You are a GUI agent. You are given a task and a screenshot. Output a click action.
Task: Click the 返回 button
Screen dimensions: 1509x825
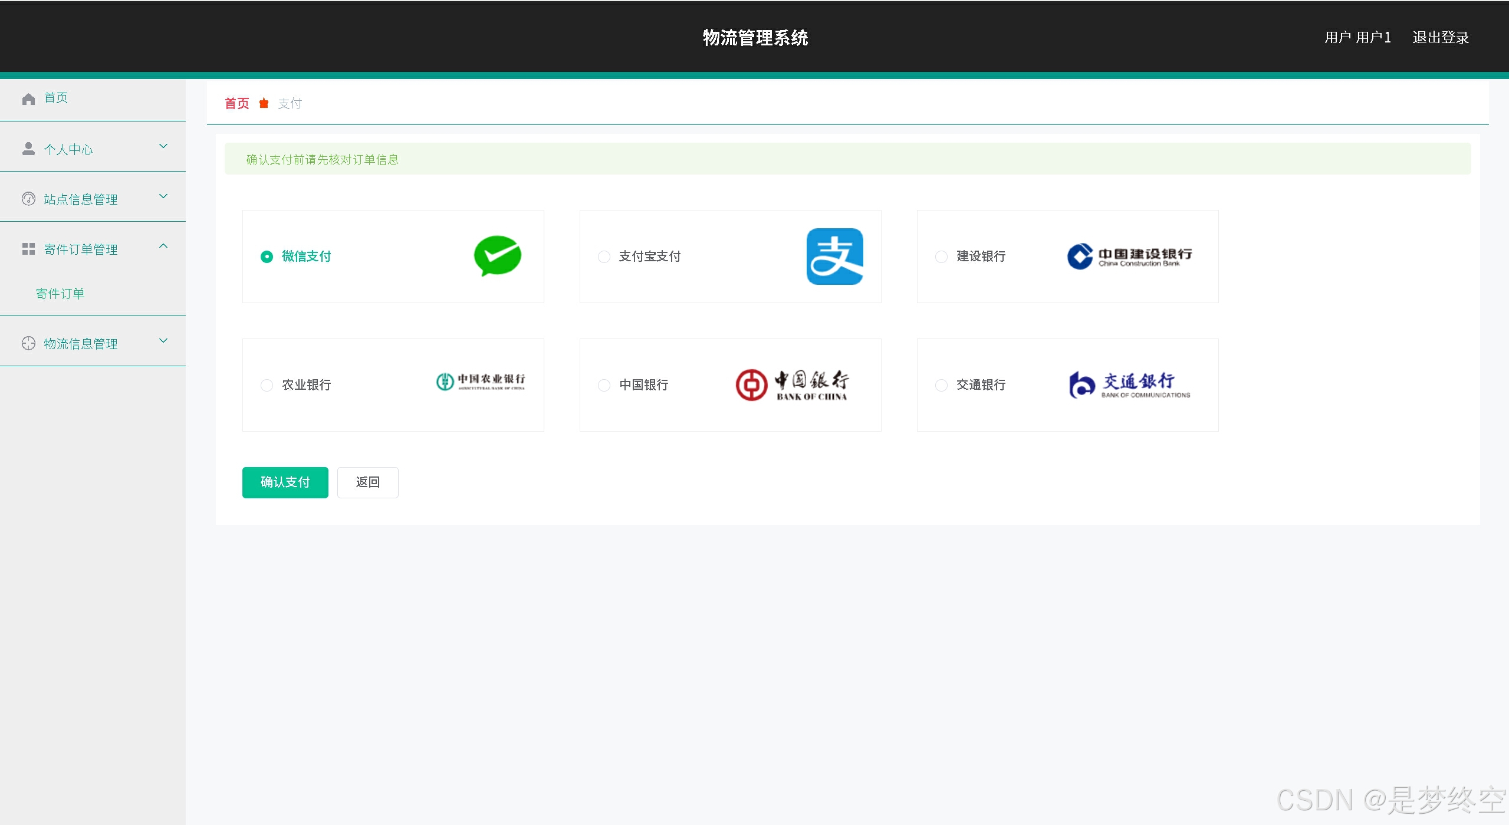click(x=367, y=482)
